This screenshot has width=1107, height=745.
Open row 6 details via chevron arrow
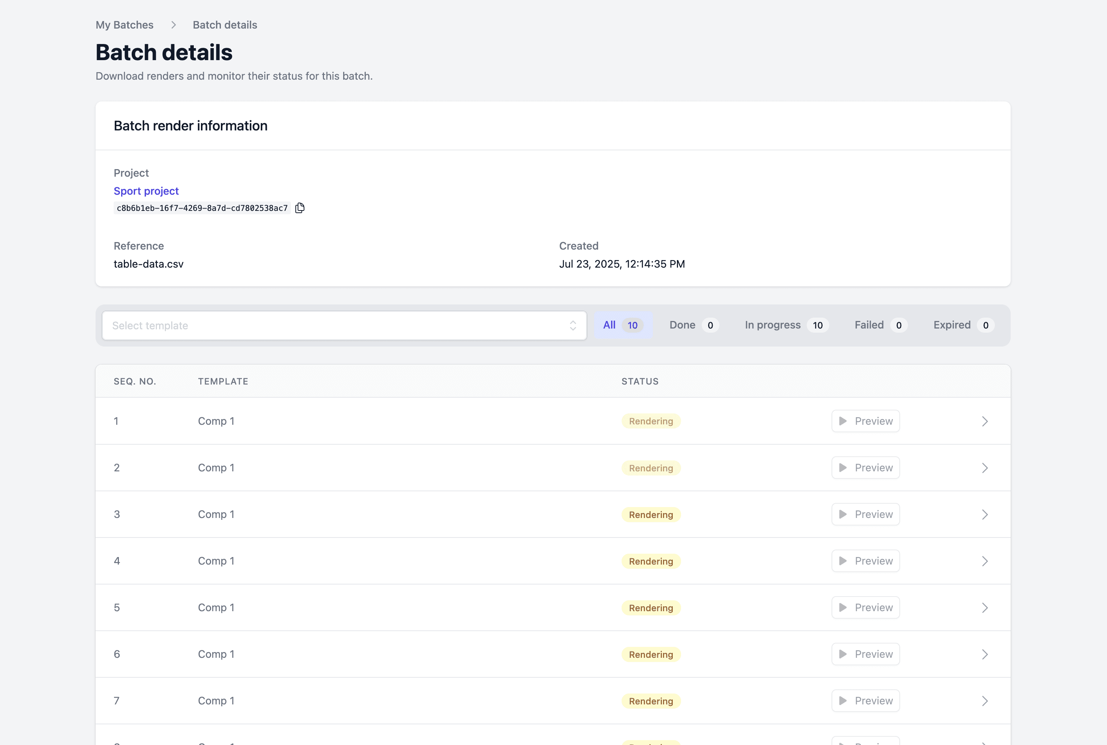985,654
